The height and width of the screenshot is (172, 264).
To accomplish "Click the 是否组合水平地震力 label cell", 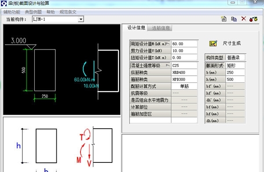I will coord(150,100).
